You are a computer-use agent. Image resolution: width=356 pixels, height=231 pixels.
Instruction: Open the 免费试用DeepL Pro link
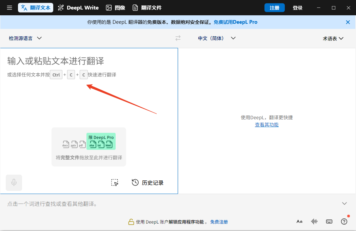[235, 22]
